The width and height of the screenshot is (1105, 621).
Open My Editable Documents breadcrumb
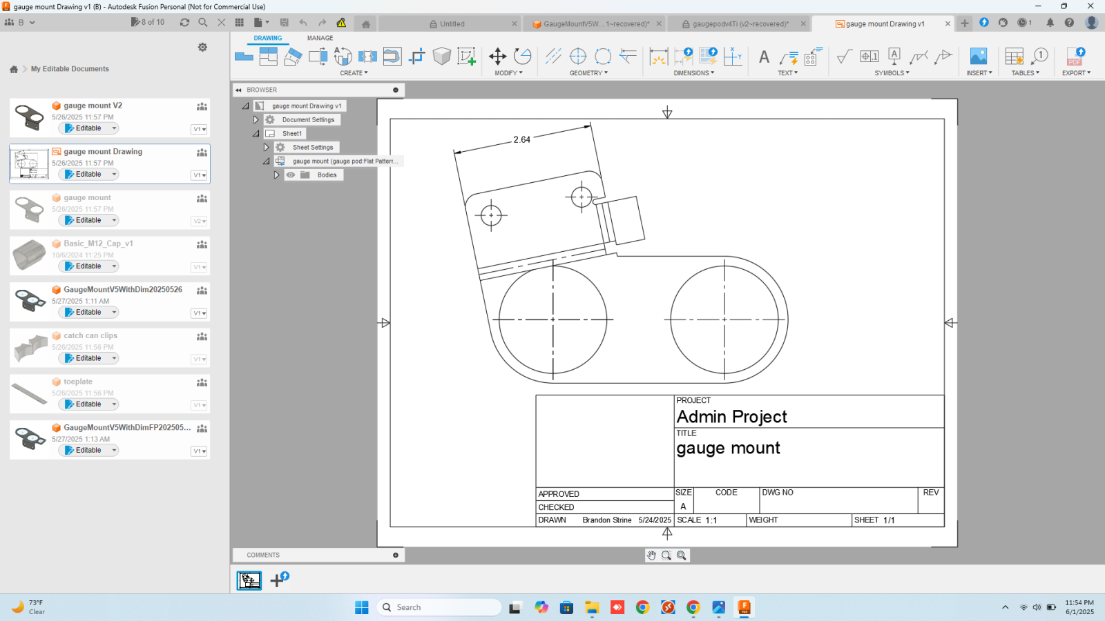coord(70,69)
